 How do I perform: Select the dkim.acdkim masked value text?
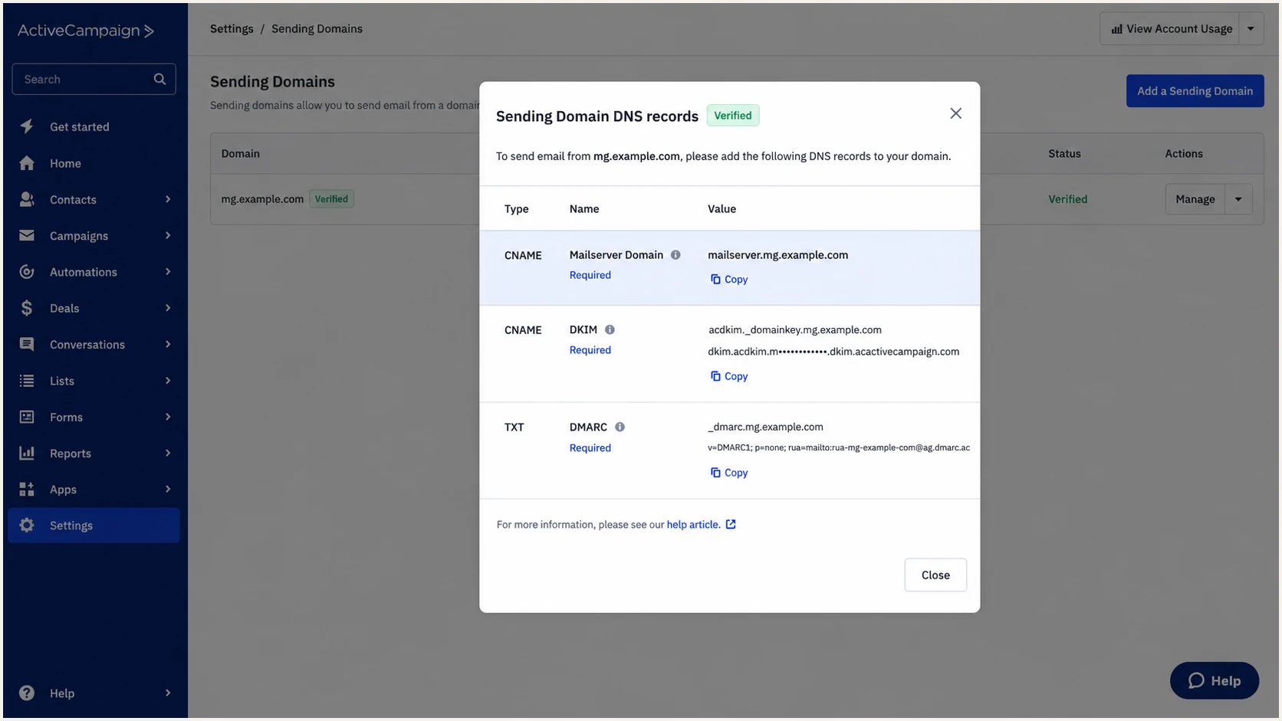point(833,352)
